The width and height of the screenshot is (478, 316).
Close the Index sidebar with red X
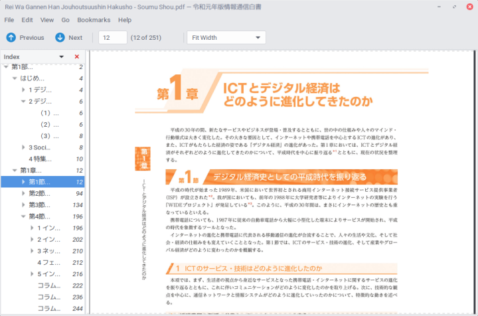[77, 57]
